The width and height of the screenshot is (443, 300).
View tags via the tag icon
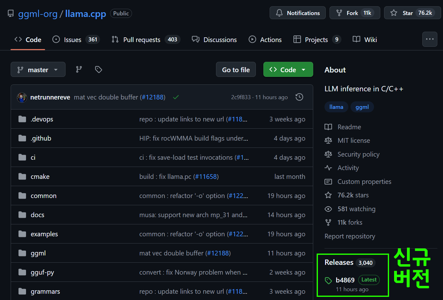(x=98, y=69)
